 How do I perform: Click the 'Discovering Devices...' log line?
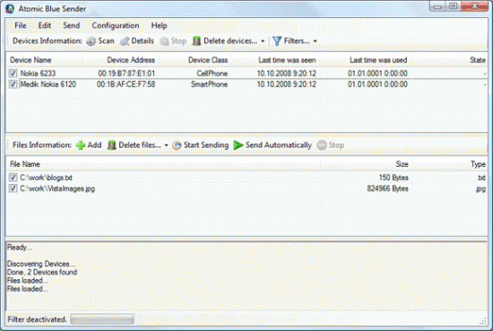(41, 264)
